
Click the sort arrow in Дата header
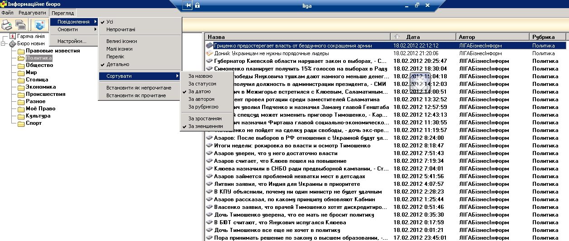397,37
